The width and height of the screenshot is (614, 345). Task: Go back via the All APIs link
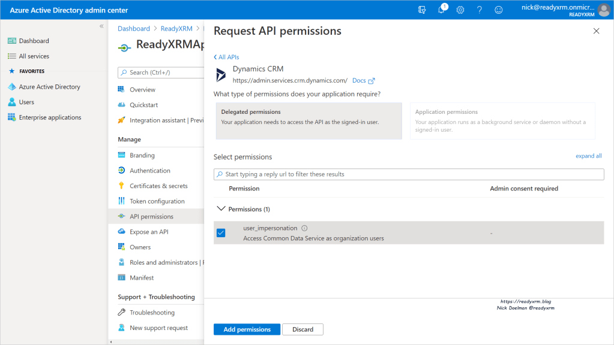226,57
